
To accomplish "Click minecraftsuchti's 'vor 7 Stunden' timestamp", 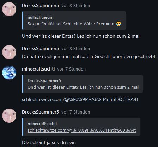I will pos(71,69).
